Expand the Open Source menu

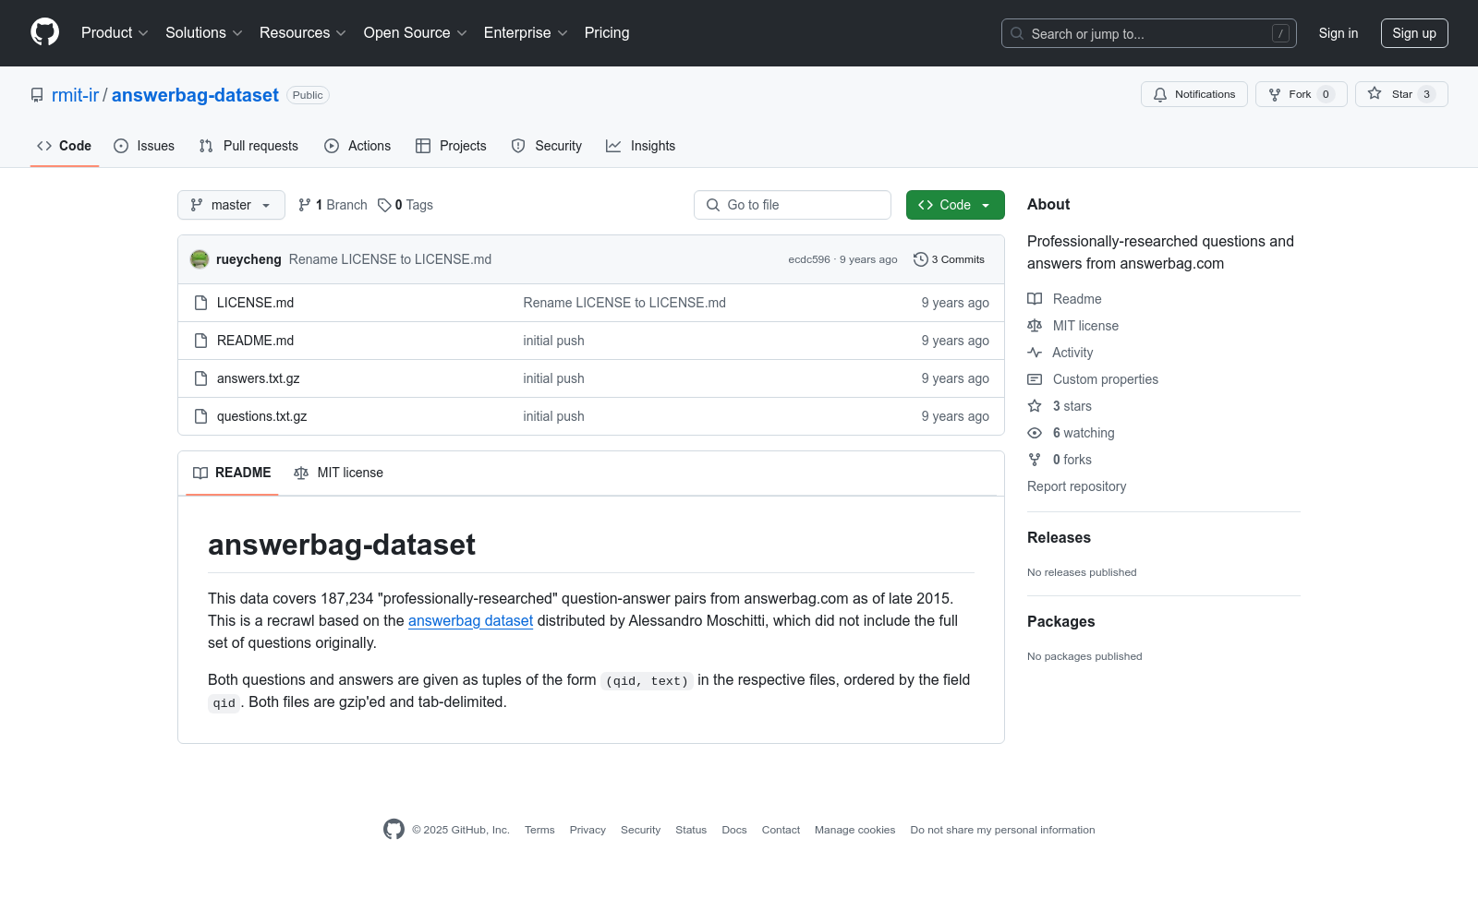pyautogui.click(x=416, y=33)
